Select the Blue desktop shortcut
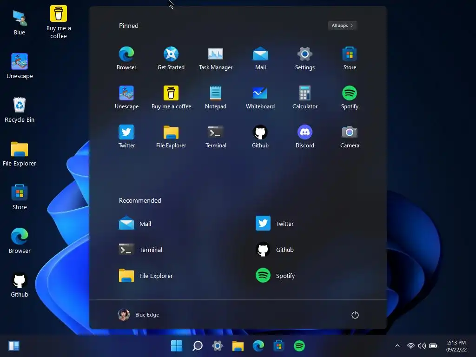This screenshot has width=476, height=357. [x=20, y=23]
